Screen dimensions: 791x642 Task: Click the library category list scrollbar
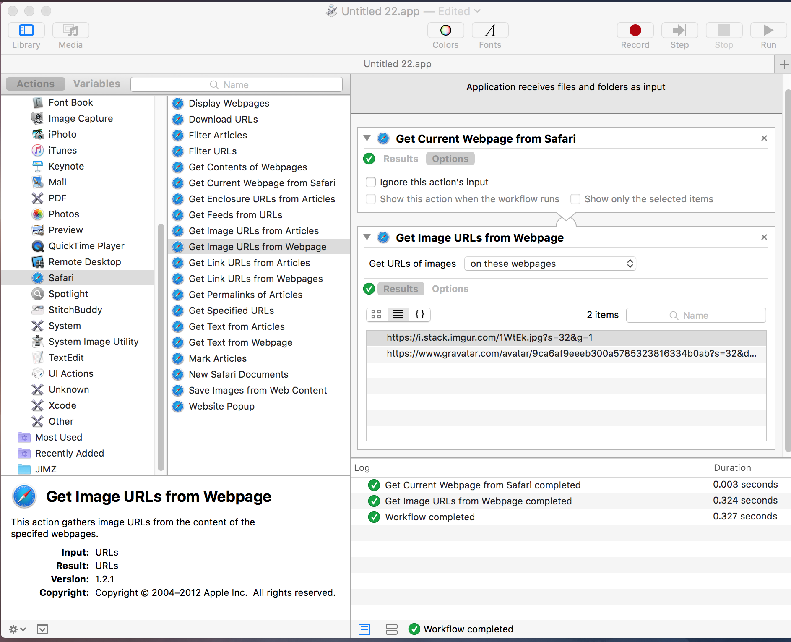pos(161,347)
